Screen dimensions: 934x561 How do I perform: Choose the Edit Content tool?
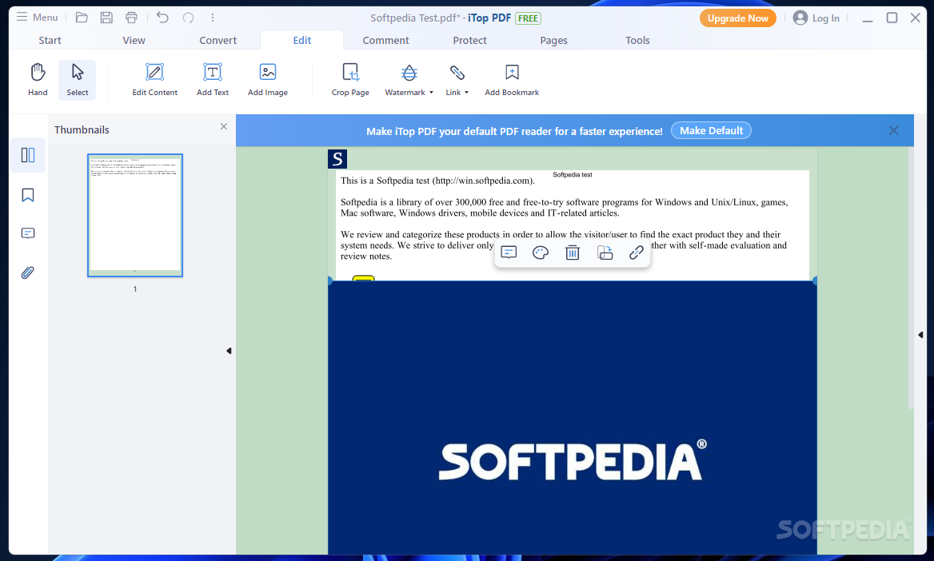pos(155,79)
